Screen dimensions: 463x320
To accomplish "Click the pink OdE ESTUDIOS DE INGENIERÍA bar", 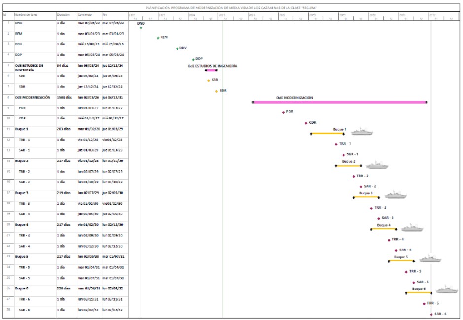I will (x=212, y=70).
